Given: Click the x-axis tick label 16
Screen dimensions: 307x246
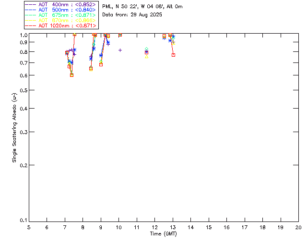Looking at the screenshot, I should click(x=227, y=227).
